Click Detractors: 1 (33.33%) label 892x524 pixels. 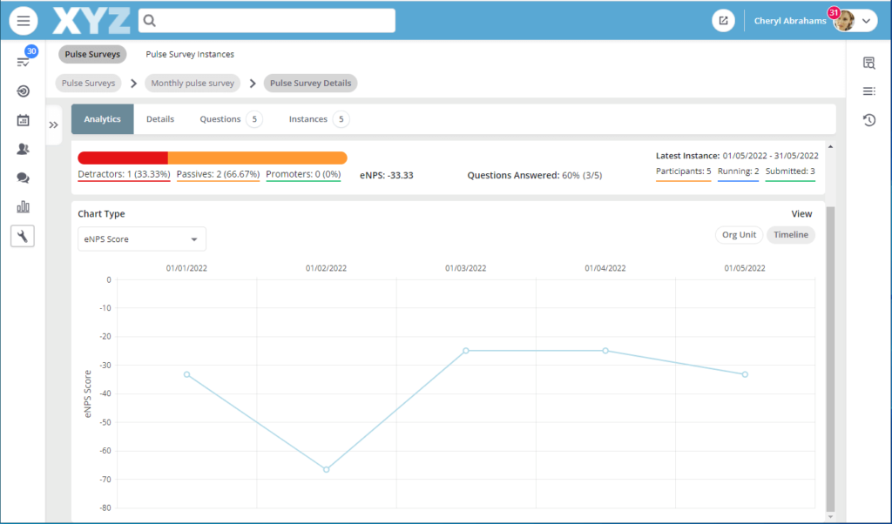tap(124, 174)
